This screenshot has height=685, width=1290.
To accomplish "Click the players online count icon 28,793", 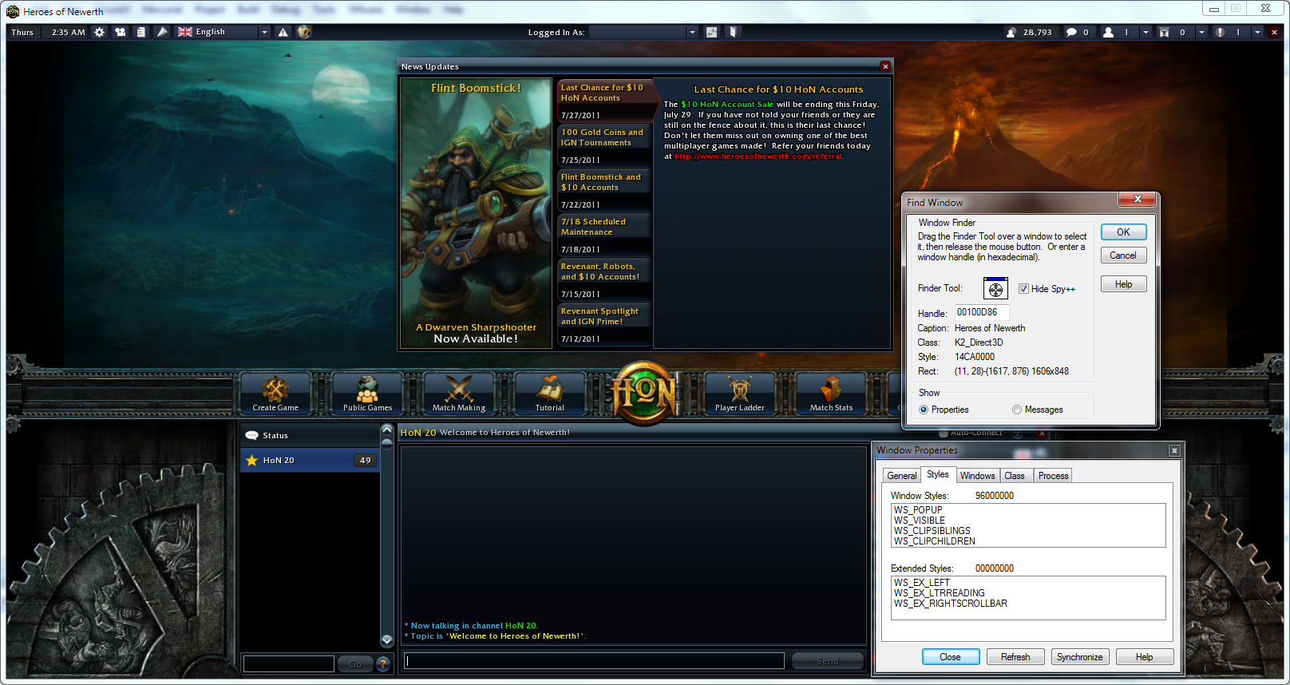I will coord(1011,32).
